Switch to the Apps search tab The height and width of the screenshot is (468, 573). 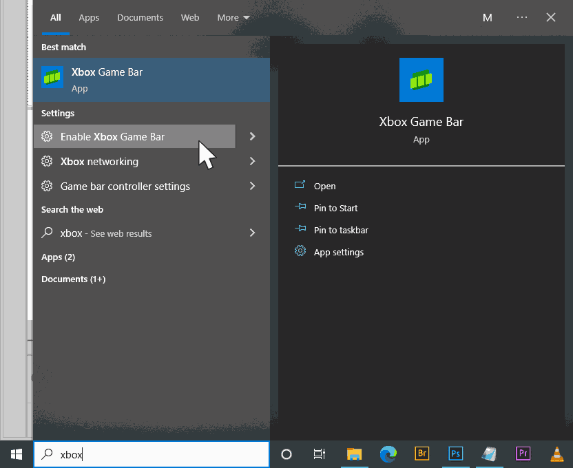pyautogui.click(x=89, y=18)
